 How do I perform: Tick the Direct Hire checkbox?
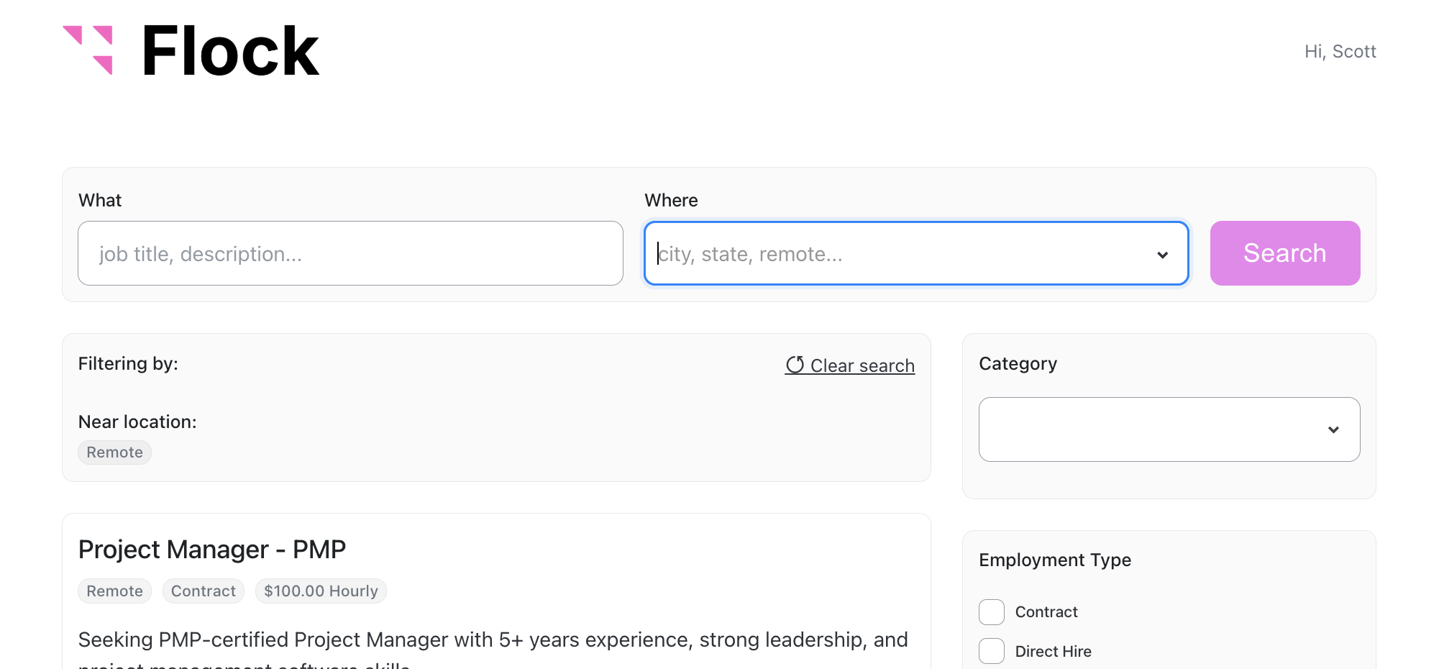992,651
